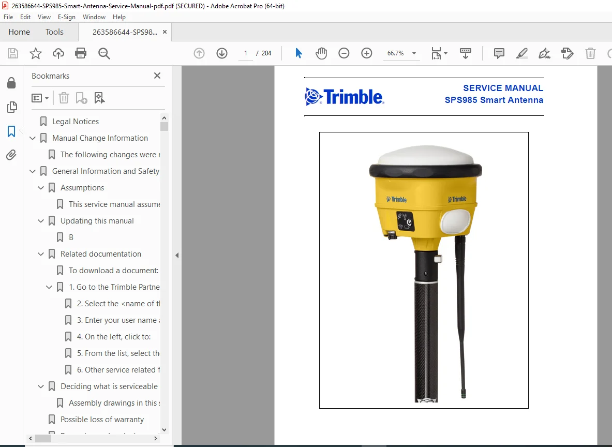
Task: Find current bookmark icon
Action: 99,98
